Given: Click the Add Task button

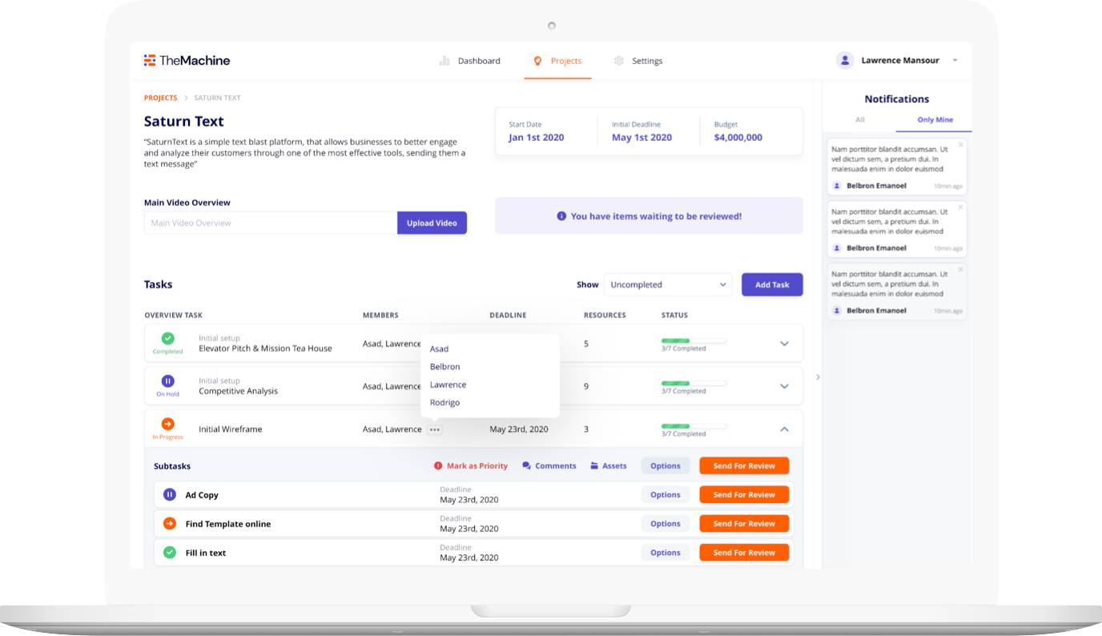Looking at the screenshot, I should click(771, 284).
